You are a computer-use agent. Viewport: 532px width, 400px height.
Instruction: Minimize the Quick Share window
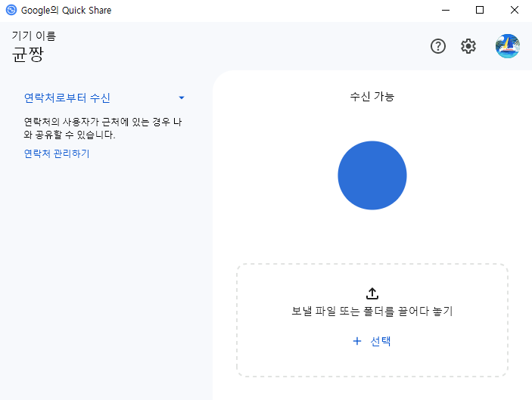[446, 10]
